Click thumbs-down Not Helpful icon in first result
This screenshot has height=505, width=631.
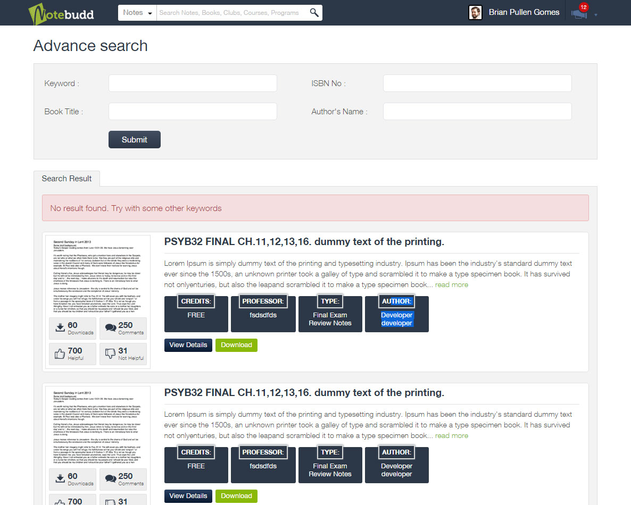tap(111, 353)
